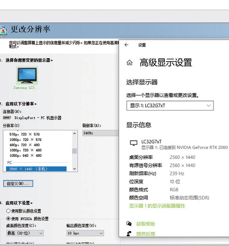Expand the 显示 1: LC32G7xT dropdown
The height and width of the screenshot is (246, 229).
tap(170, 106)
